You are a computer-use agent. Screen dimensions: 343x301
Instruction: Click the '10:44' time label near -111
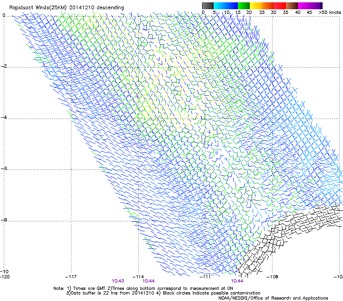click(237, 281)
